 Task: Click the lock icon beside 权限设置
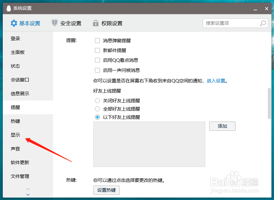(95, 23)
